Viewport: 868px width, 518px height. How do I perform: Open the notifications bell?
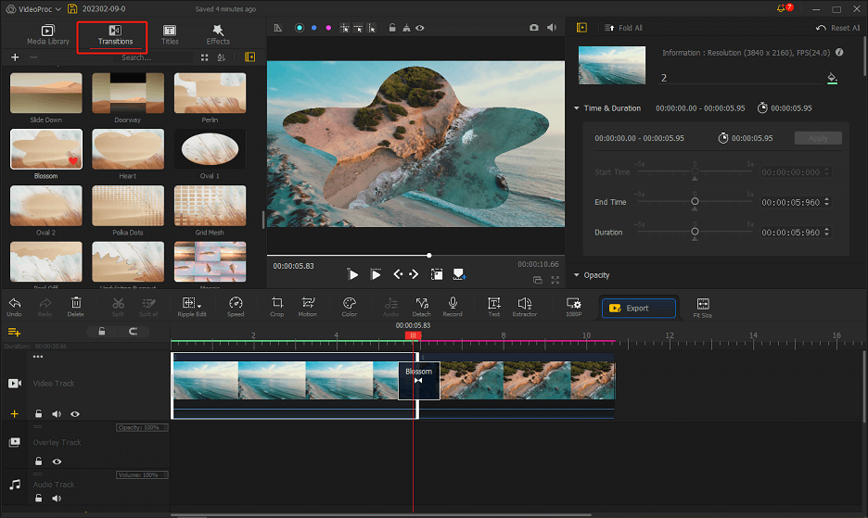coord(782,8)
